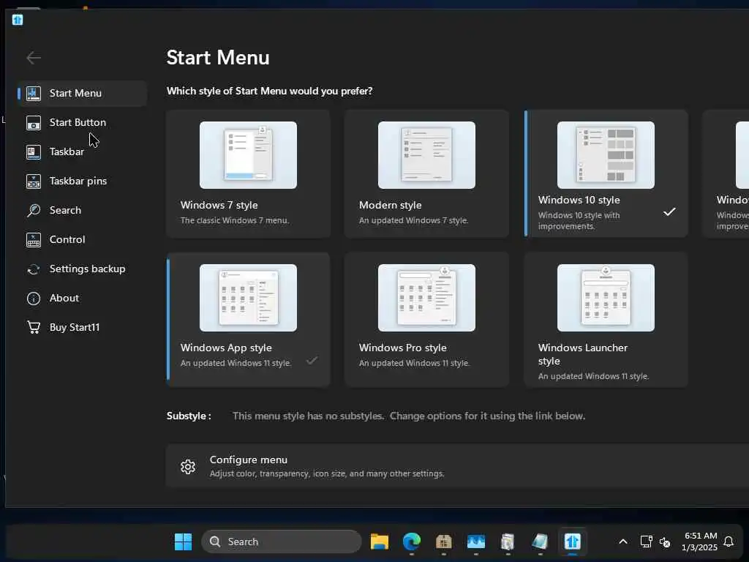Select the Windows Launcher style option
The image size is (749, 562).
coord(606,320)
